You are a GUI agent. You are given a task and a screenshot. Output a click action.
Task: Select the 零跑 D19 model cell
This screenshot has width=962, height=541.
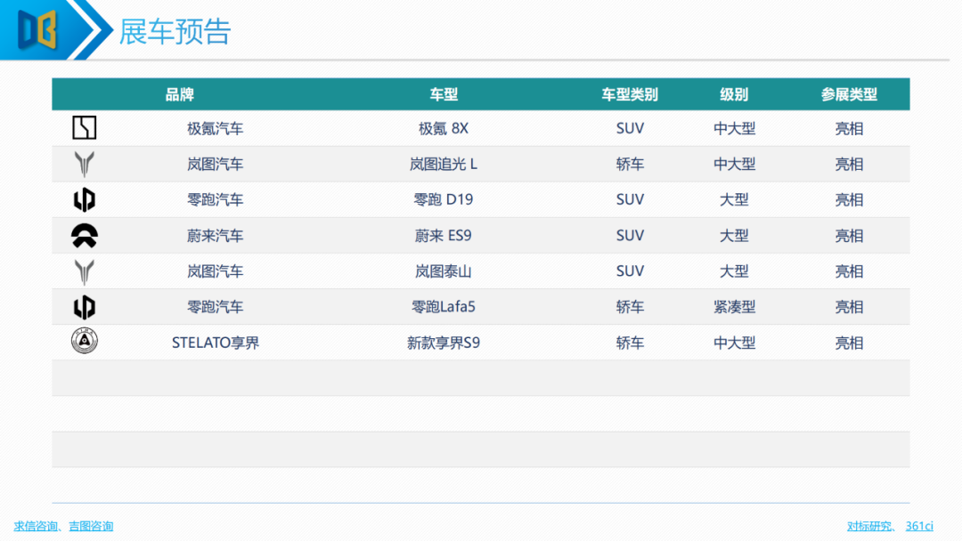[x=444, y=199]
